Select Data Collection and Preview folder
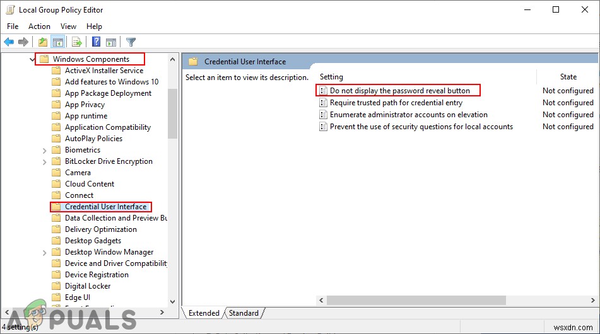This screenshot has height=334, width=600. click(116, 218)
